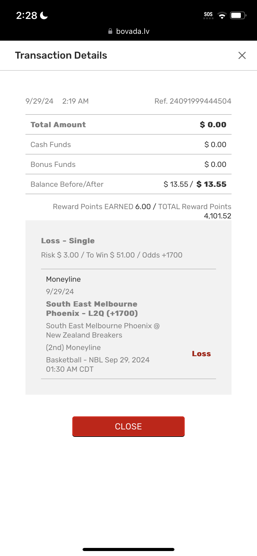
Task: Tap the SOS signal indicator
Action: (208, 15)
